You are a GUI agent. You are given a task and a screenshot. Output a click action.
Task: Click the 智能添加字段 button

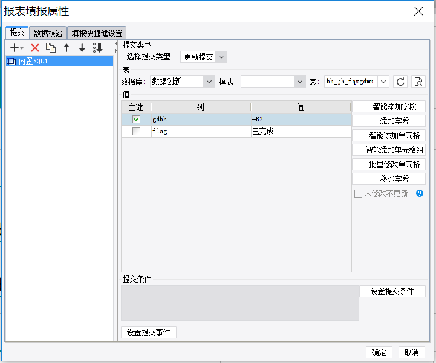pyautogui.click(x=389, y=106)
